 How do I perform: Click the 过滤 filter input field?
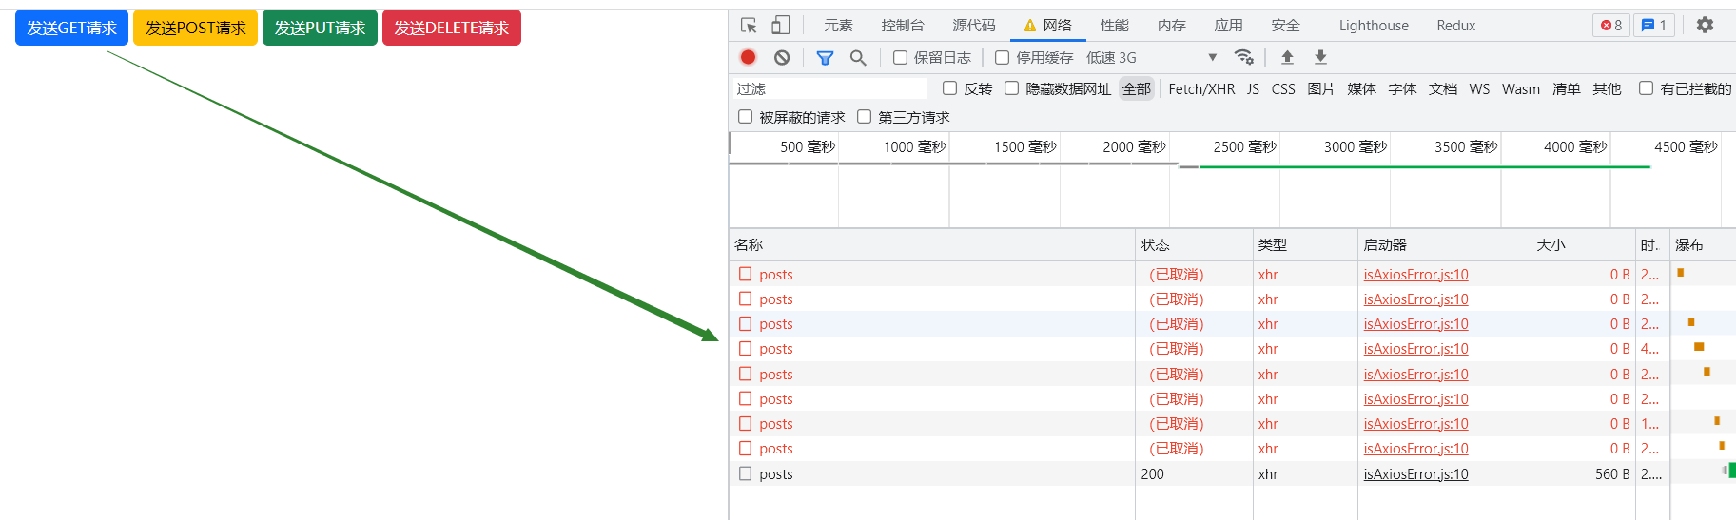829,88
